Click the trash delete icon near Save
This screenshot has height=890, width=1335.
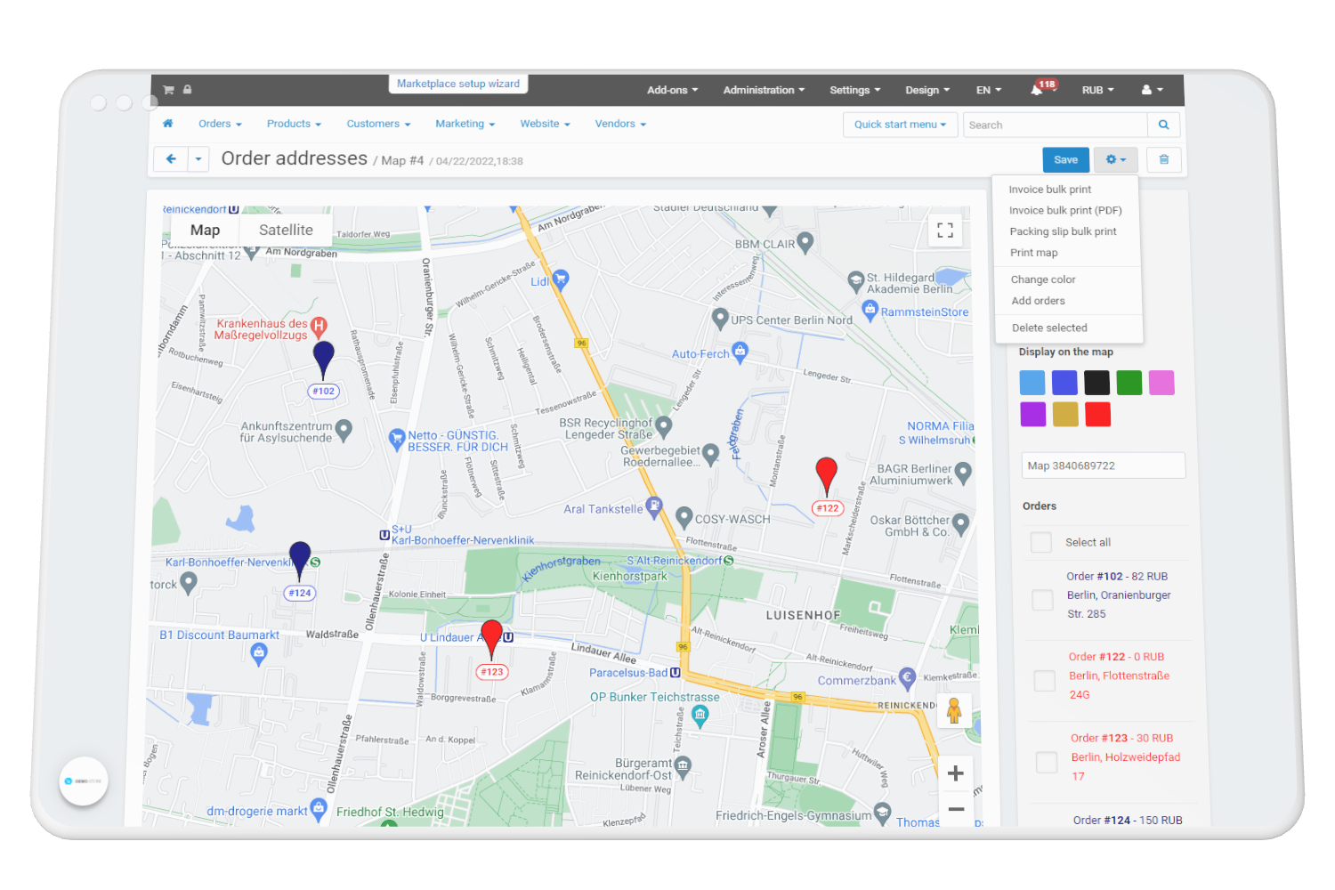tap(1163, 160)
